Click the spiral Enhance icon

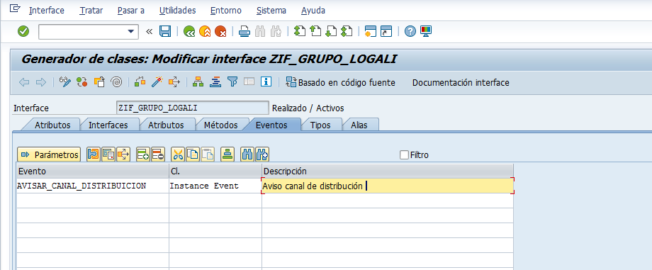pos(116,82)
